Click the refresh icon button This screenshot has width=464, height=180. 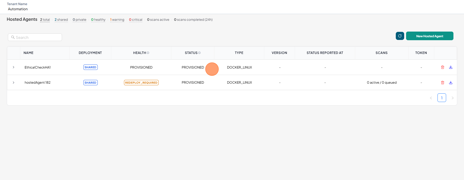(400, 36)
